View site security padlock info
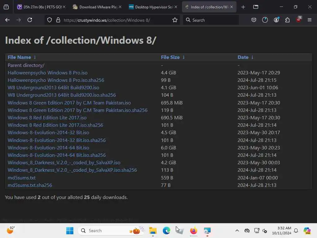Viewport: 317px width, 238px height. click(x=58, y=20)
